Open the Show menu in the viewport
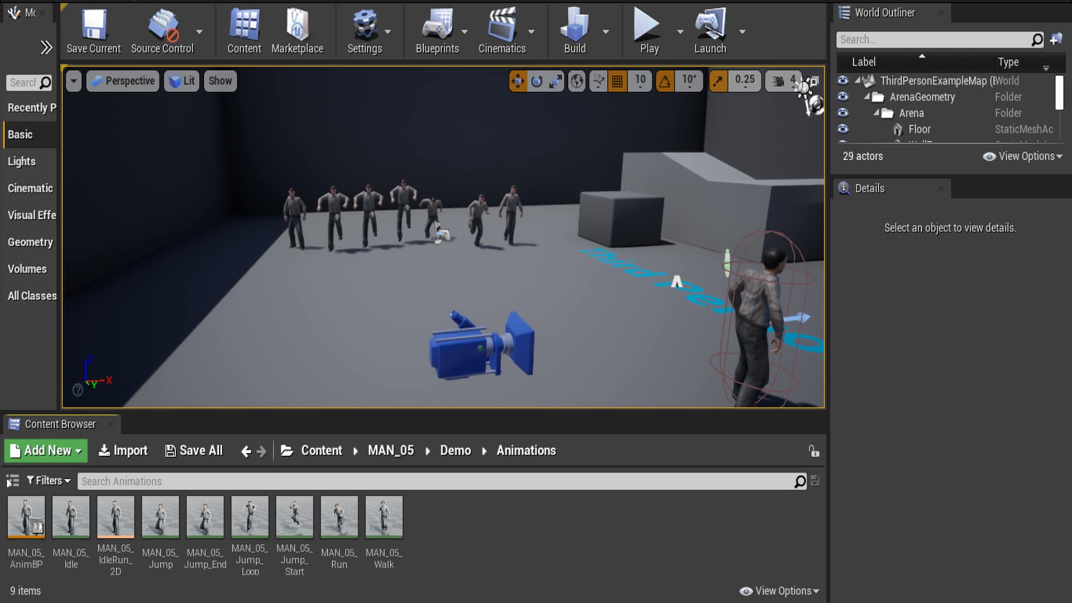Image resolution: width=1072 pixels, height=603 pixels. [x=219, y=81]
